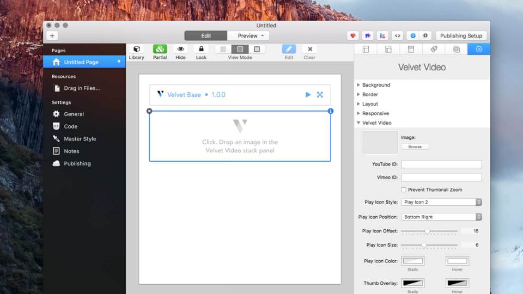Open the code view icon in the toolbar

398,36
